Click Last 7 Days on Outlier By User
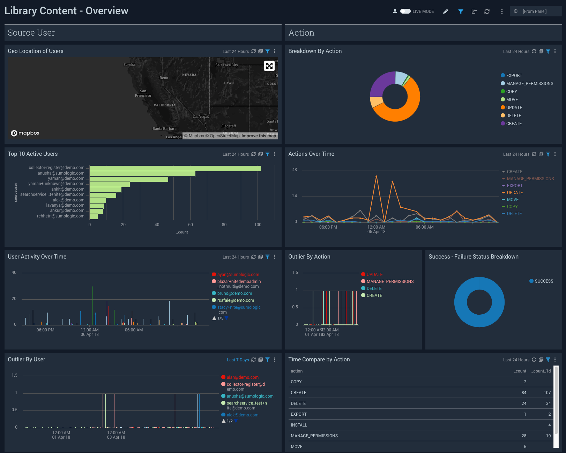This screenshot has height=453, width=566. click(x=238, y=360)
